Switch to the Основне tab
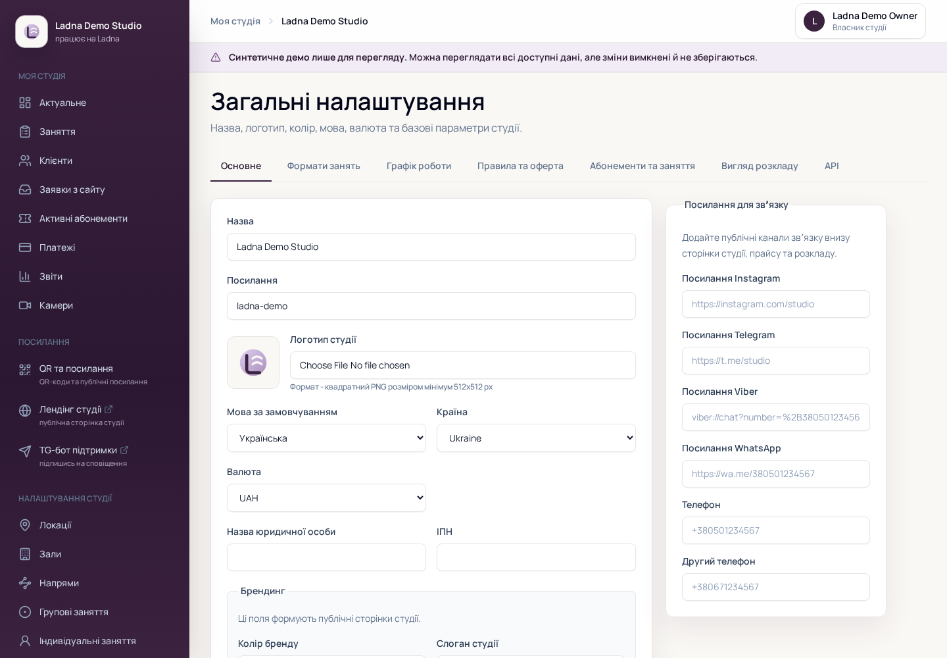The image size is (947, 658). [241, 166]
